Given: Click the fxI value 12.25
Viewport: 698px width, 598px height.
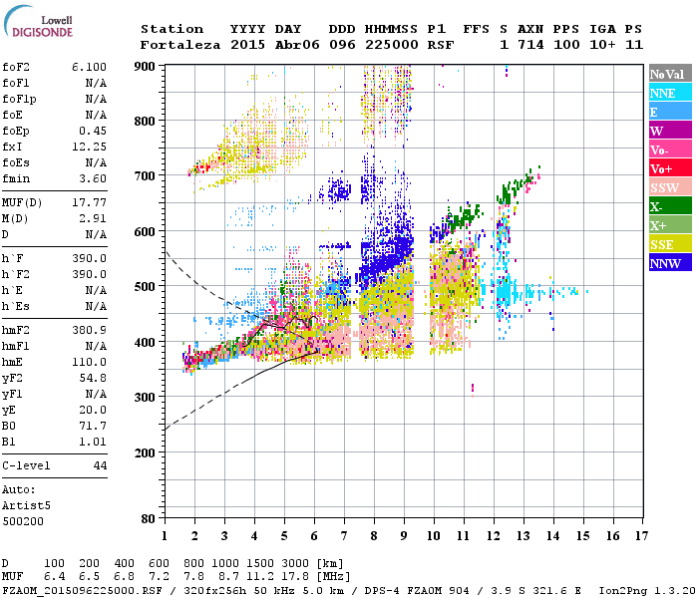Looking at the screenshot, I should coord(89,147).
